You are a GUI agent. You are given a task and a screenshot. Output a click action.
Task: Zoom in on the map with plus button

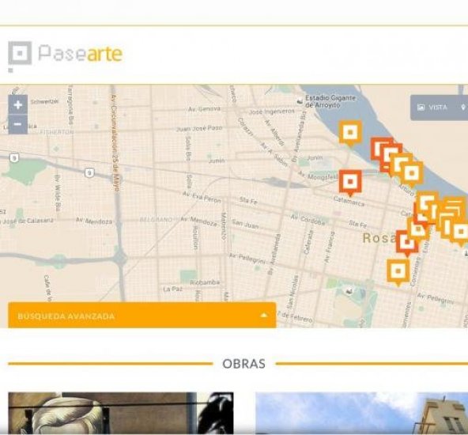(x=18, y=104)
